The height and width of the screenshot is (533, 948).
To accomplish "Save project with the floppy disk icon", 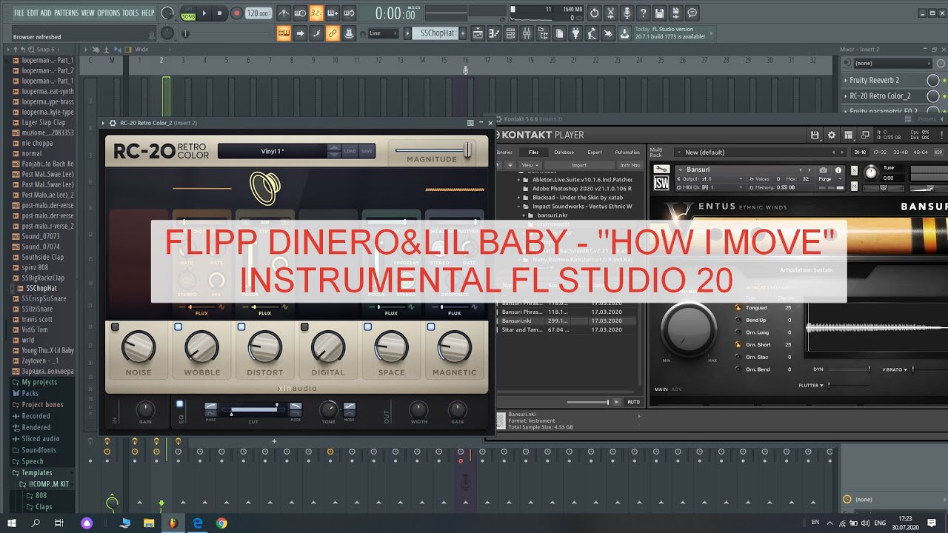I will [659, 13].
